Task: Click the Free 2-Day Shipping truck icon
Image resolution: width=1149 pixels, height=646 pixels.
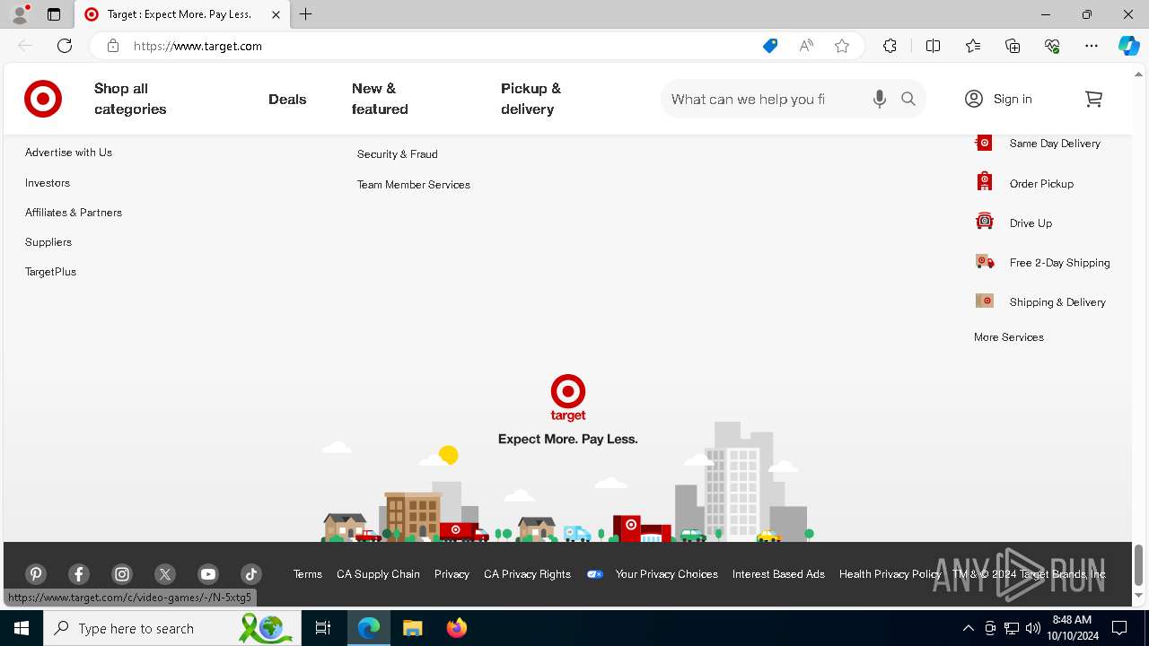Action: (985, 261)
